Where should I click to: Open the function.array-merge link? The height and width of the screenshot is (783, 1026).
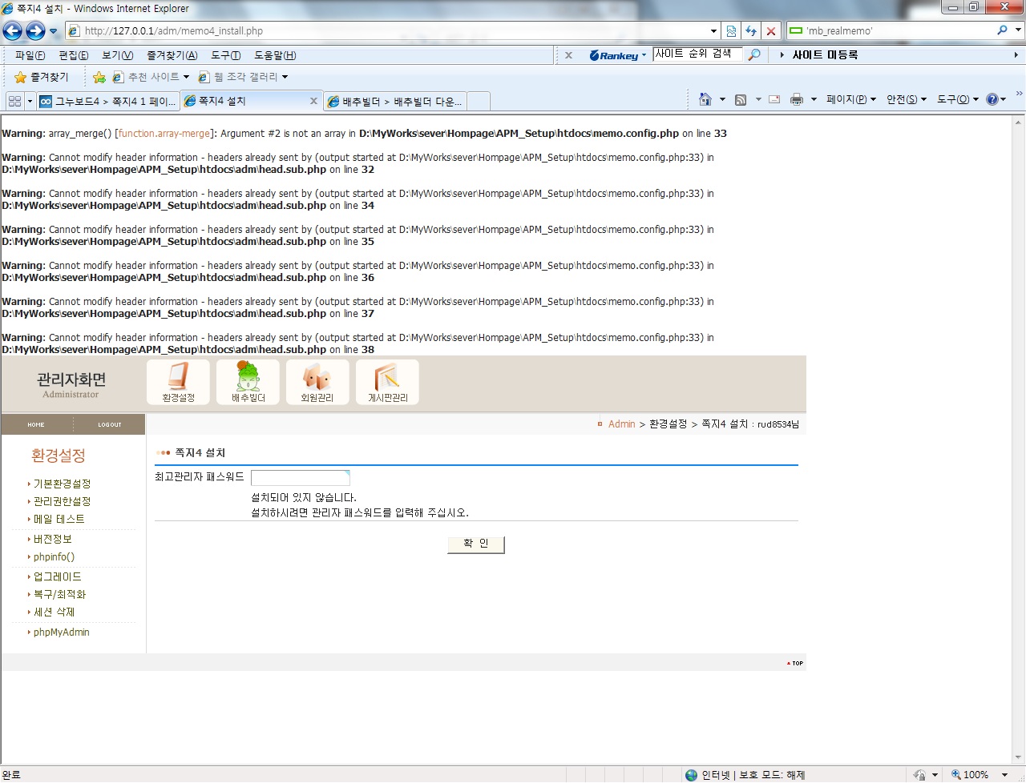(x=164, y=133)
